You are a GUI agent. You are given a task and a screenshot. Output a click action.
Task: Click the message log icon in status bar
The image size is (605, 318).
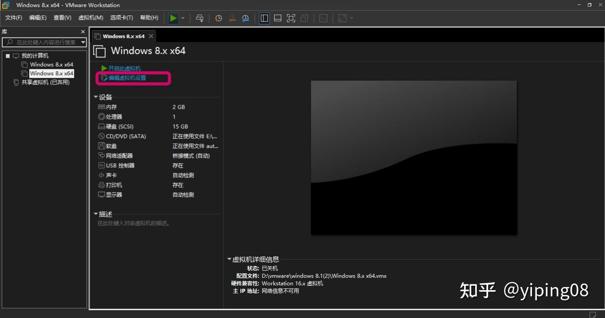coord(593,314)
